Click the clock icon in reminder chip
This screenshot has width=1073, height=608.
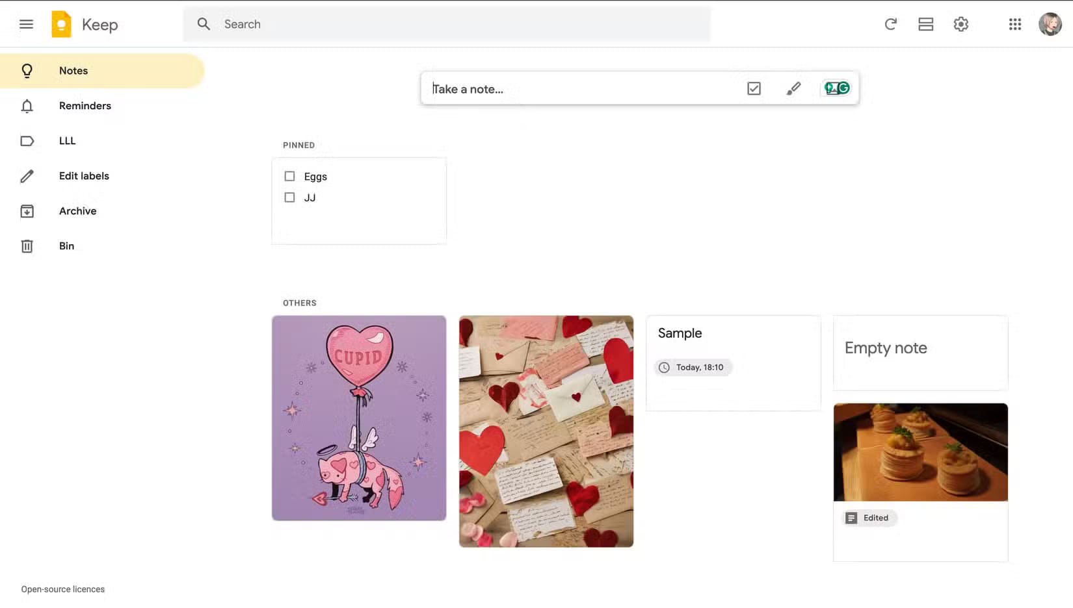click(x=664, y=368)
